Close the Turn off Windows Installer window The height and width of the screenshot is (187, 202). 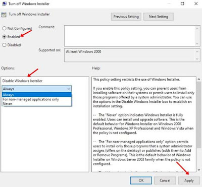[196, 4]
